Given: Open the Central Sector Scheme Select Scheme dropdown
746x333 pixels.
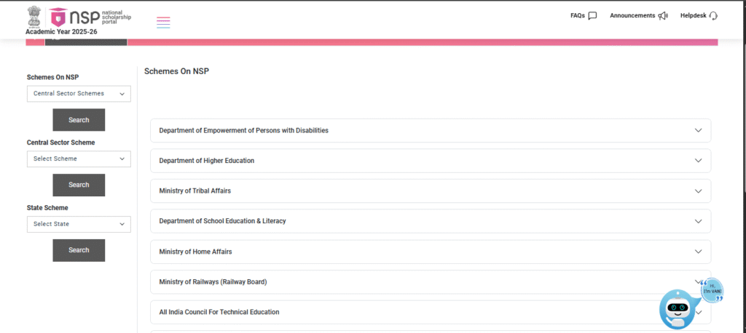Looking at the screenshot, I should pos(79,159).
